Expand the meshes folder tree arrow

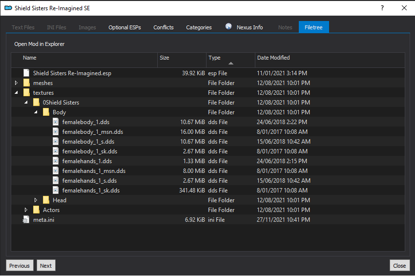pyautogui.click(x=16, y=83)
